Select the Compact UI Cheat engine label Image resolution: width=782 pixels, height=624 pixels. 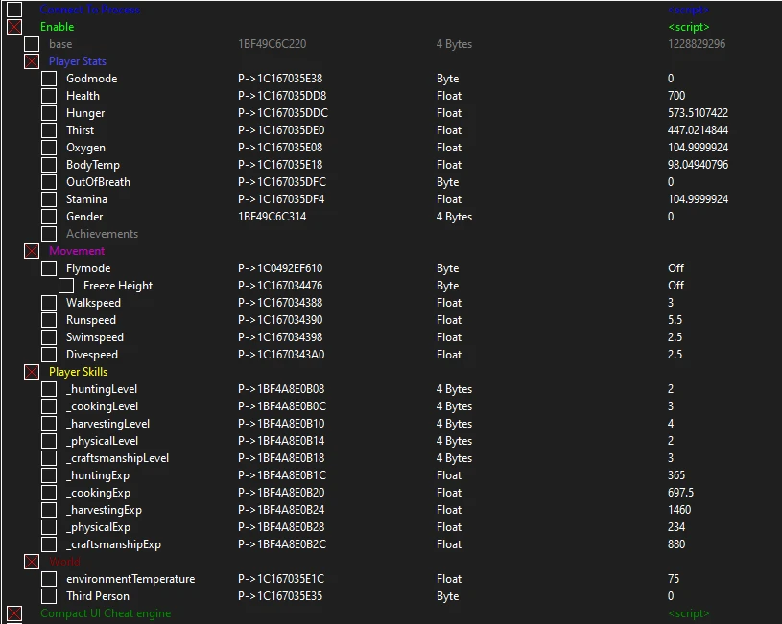pyautogui.click(x=106, y=613)
